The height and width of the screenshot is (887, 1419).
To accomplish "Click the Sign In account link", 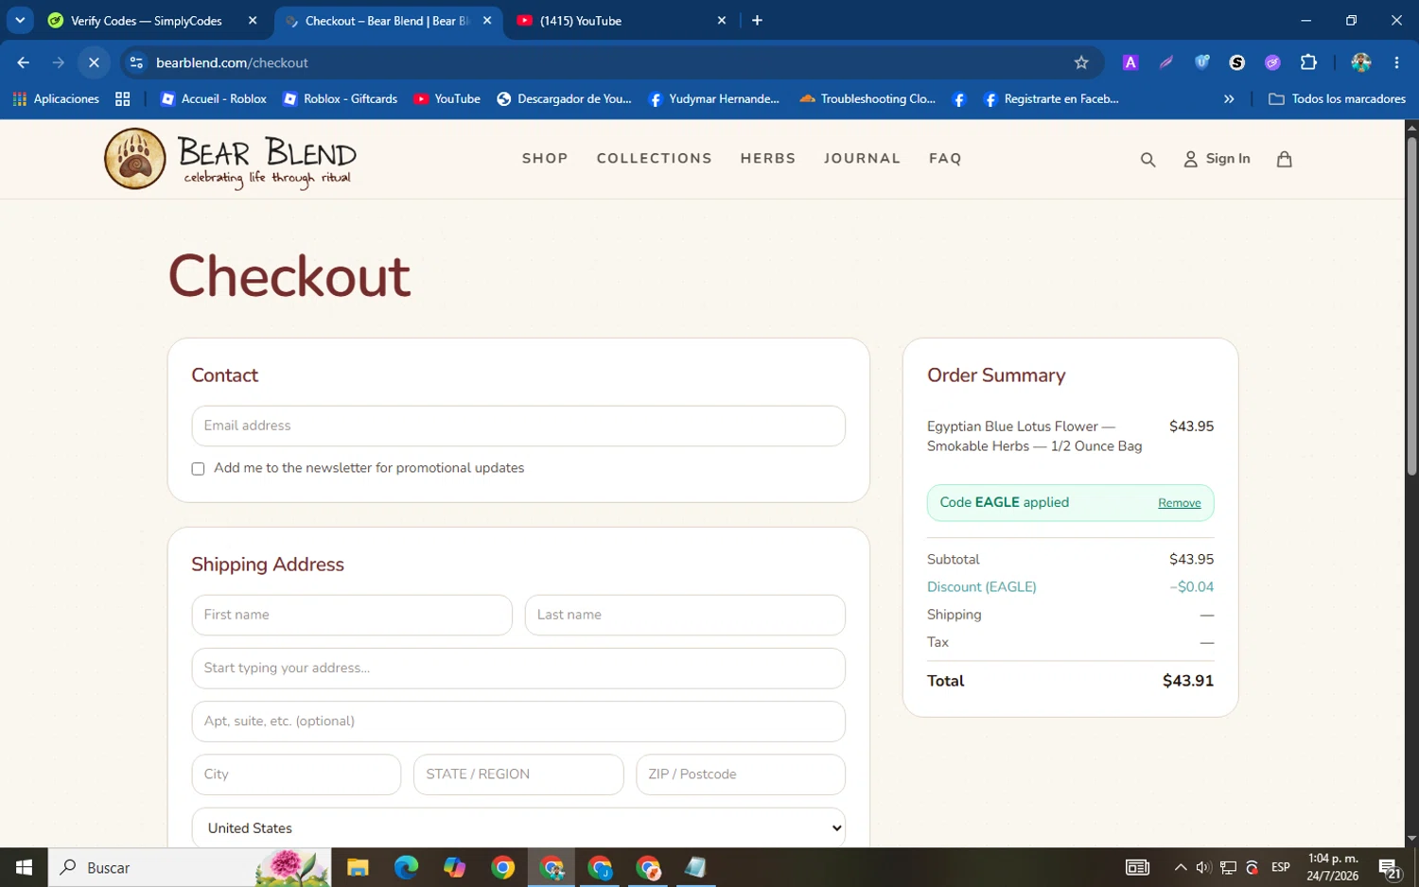I will [x=1217, y=159].
